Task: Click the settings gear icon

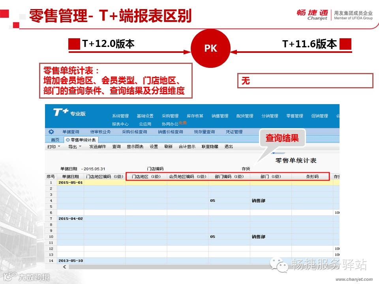Action: point(51,132)
